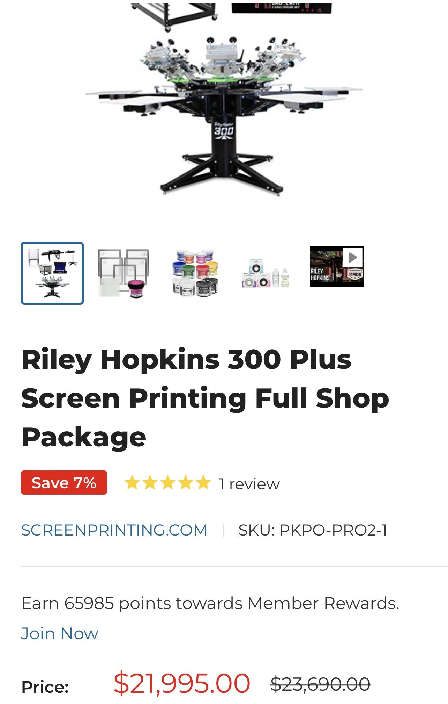448x704 pixels.
Task: Select the full shop package thumbnail
Action: (52, 273)
